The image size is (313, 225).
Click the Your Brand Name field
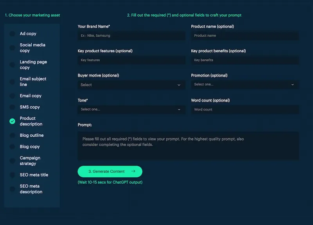coord(132,36)
